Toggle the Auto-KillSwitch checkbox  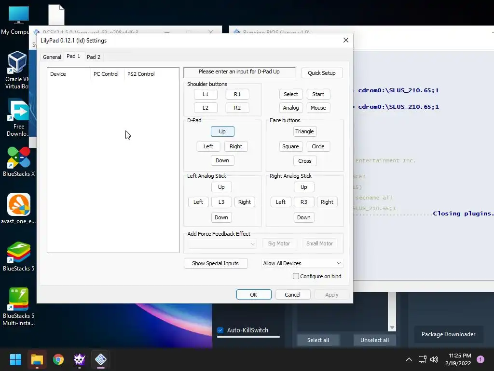pyautogui.click(x=220, y=330)
